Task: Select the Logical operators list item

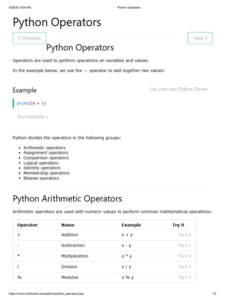Action: (41, 163)
